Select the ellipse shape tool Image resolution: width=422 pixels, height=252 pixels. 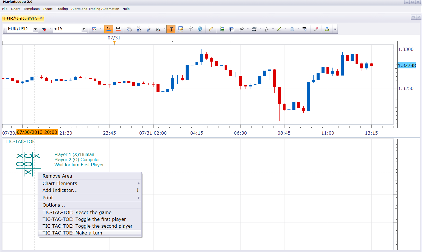click(292, 29)
